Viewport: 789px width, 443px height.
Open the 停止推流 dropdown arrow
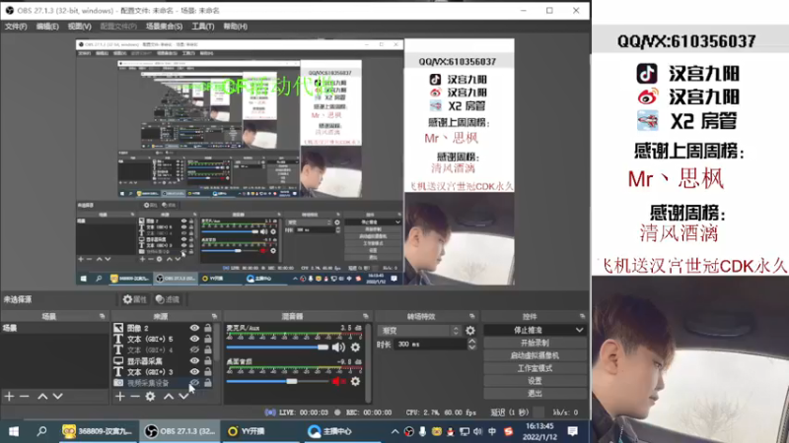pos(579,330)
